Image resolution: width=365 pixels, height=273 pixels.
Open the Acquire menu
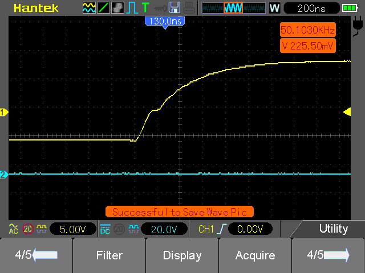(255, 255)
